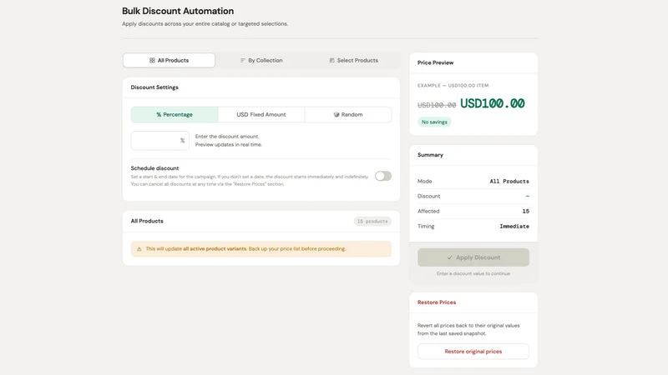Click the struck-through original price

[437, 105]
